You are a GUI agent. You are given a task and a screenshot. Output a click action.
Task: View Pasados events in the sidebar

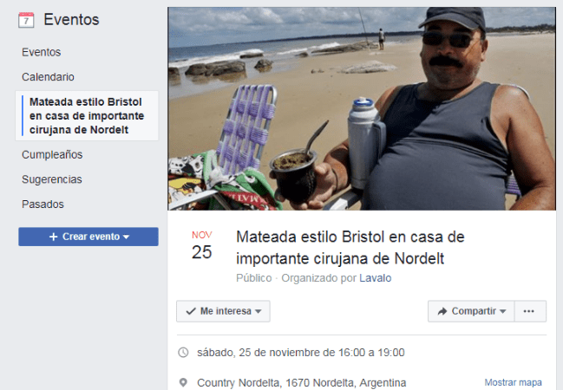click(x=43, y=205)
